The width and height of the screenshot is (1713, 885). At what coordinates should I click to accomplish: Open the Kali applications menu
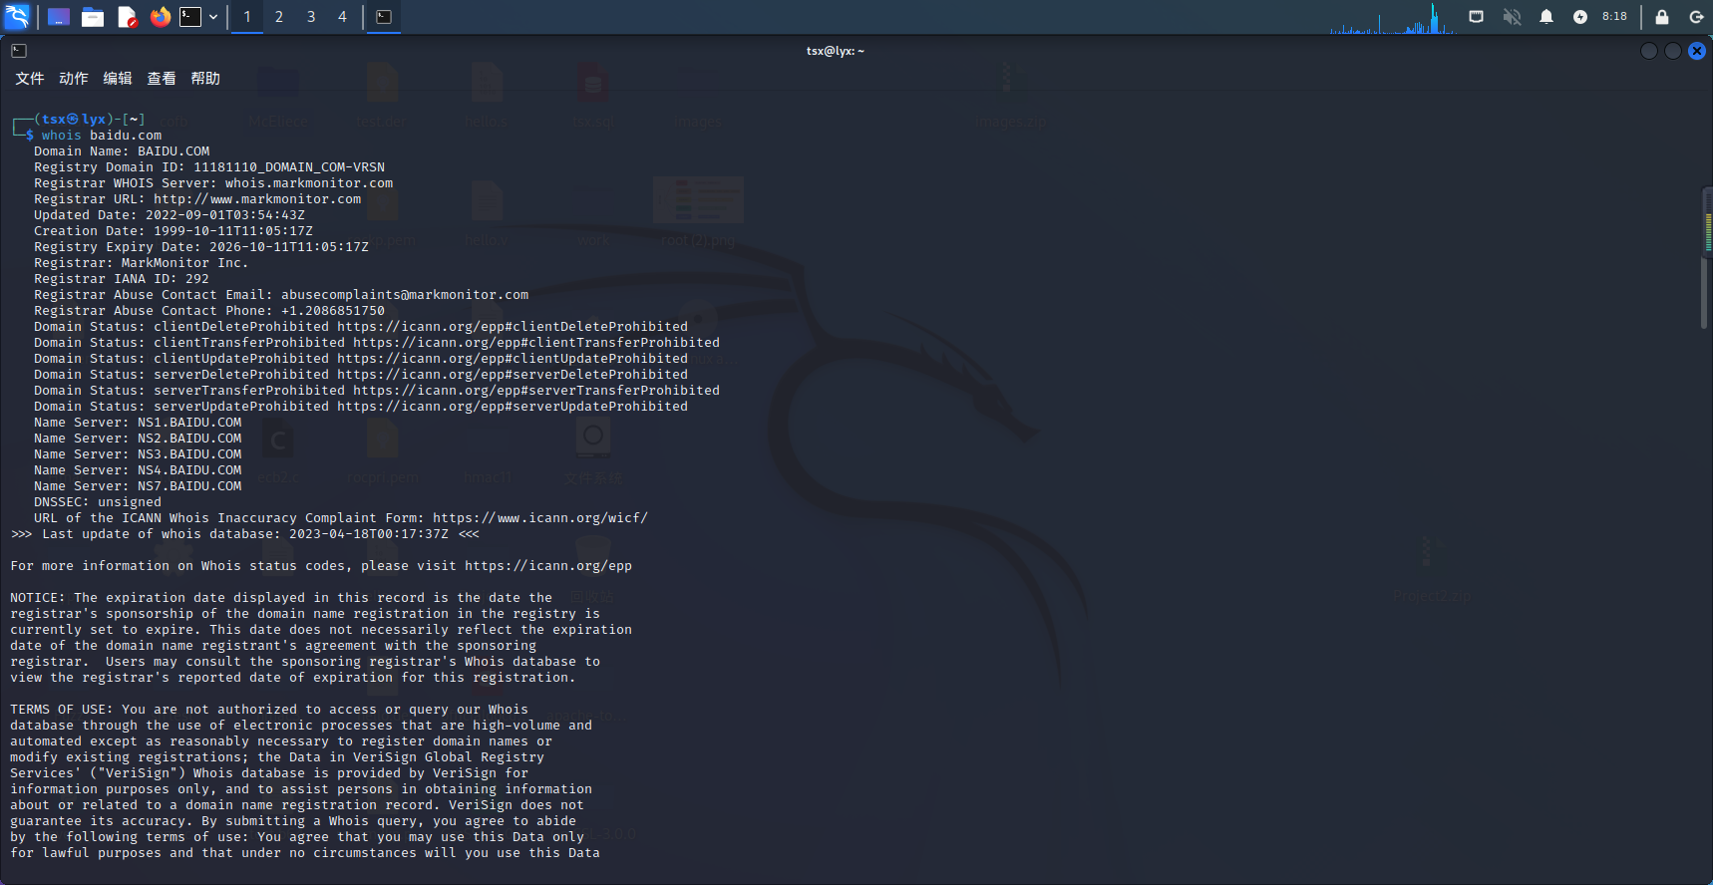tap(17, 16)
